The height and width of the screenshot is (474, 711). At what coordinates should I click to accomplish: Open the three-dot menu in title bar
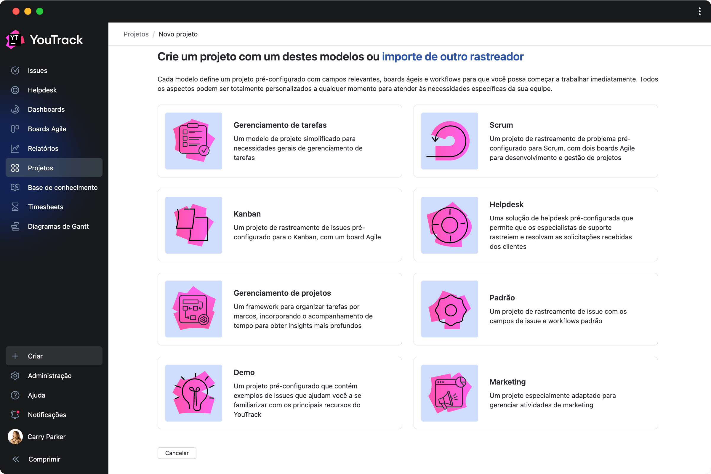coord(699,12)
